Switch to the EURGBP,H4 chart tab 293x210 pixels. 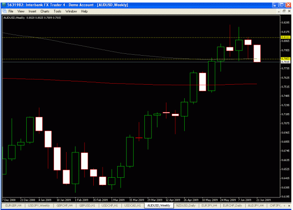coord(13,205)
